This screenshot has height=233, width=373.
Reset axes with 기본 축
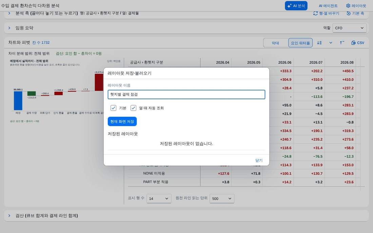[x=355, y=13]
